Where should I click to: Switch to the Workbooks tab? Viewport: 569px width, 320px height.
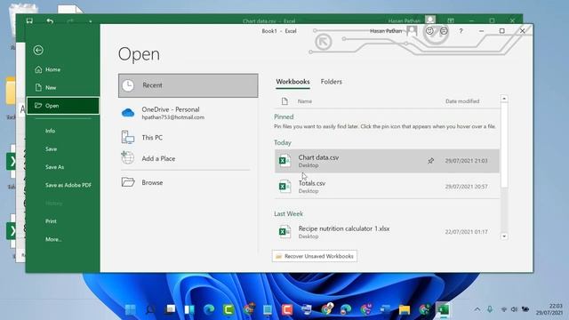(293, 82)
